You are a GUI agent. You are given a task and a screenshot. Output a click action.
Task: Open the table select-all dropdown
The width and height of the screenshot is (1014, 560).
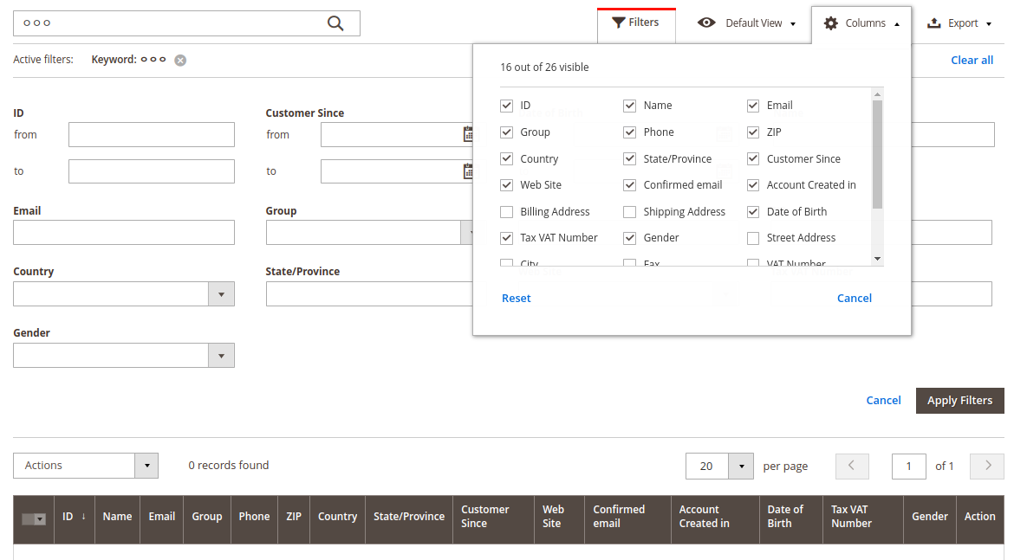pos(40,519)
